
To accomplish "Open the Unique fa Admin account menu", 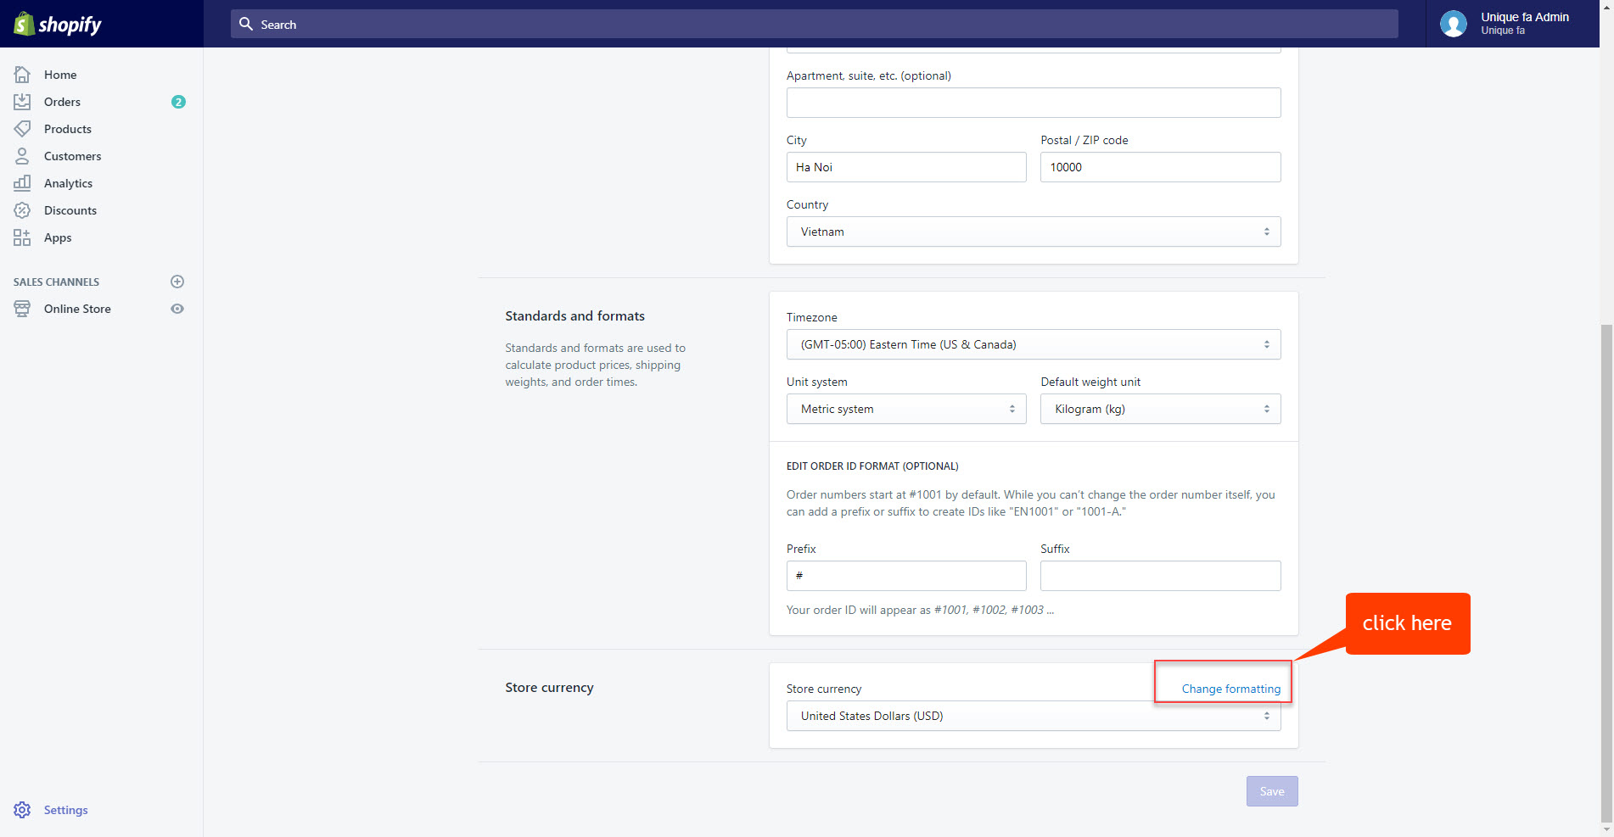I will pos(1513,24).
